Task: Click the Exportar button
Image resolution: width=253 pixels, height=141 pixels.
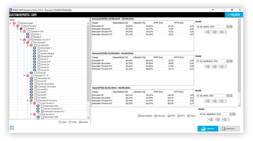Action: [x=229, y=129]
